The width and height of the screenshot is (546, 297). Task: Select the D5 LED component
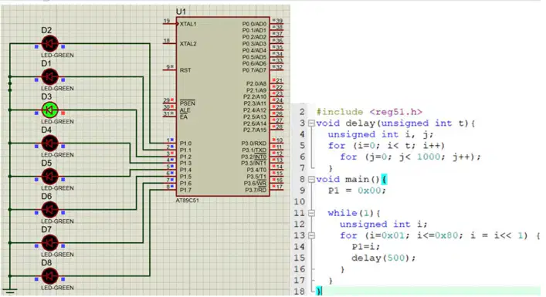(49, 177)
